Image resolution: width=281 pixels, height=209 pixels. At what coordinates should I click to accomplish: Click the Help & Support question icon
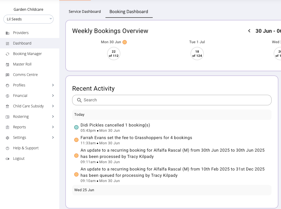tap(8, 148)
